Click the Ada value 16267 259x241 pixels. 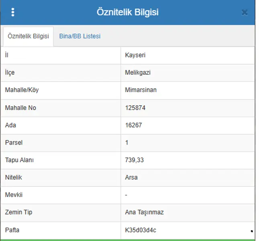tap(133, 125)
